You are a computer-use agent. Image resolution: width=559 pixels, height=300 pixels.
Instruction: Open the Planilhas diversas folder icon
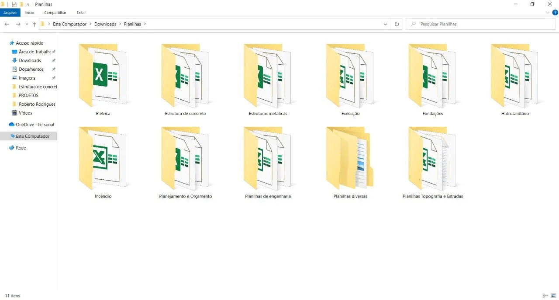[350, 158]
